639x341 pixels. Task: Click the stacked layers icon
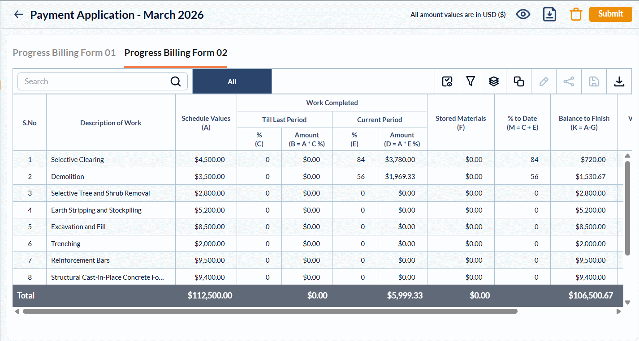(x=494, y=81)
